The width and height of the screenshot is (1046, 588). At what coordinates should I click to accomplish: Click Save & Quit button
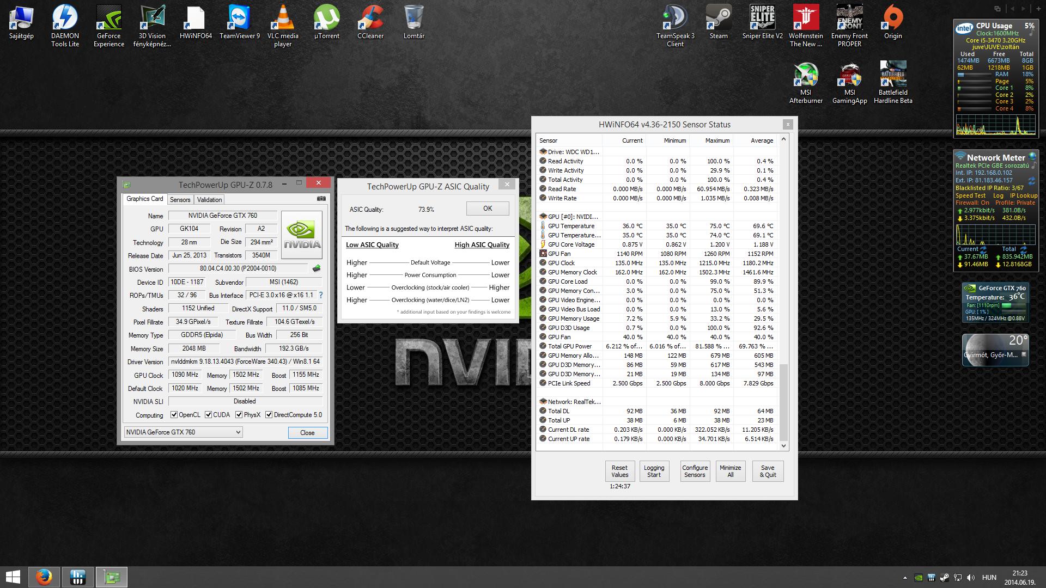(x=768, y=471)
